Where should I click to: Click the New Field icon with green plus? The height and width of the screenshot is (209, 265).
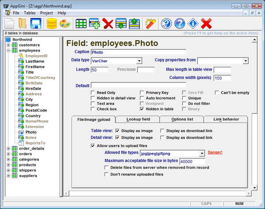click(95, 24)
